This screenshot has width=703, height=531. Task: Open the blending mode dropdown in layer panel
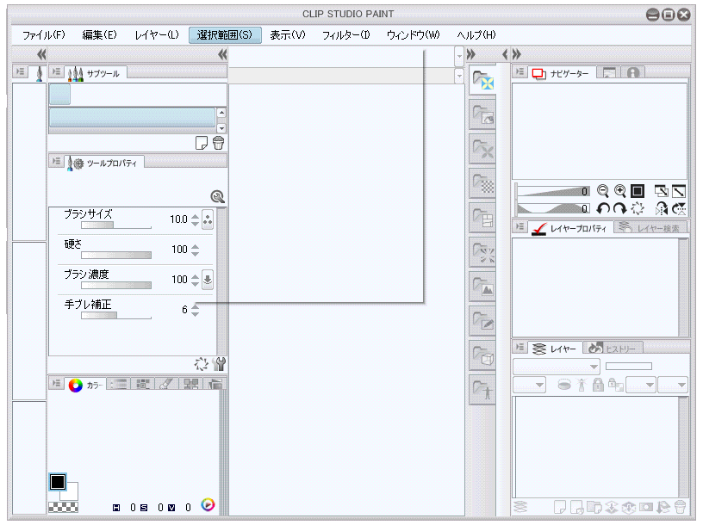coord(556,366)
